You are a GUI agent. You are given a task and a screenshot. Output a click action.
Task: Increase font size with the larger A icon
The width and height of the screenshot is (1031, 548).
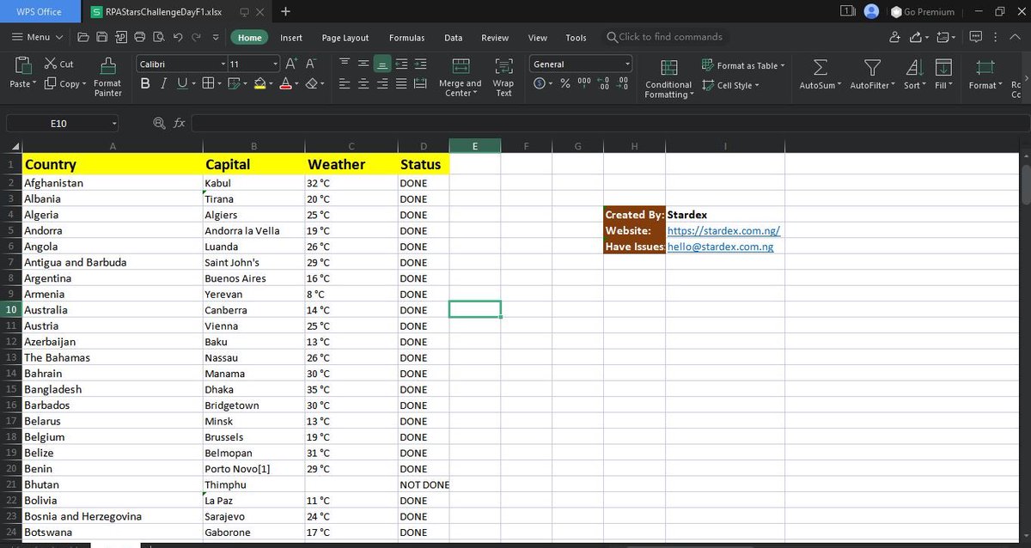pyautogui.click(x=291, y=64)
